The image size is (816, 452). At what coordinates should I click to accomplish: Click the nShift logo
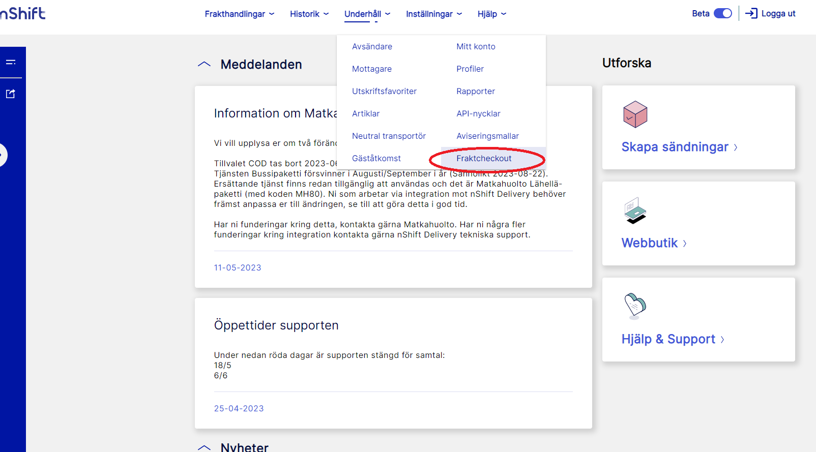22,13
